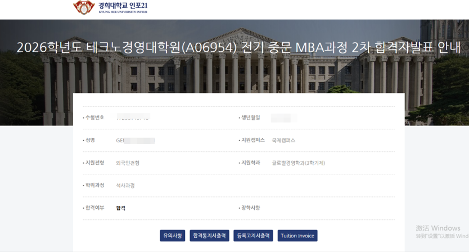Viewport: 469px width, 252px height.
Task: Click the applicant name starting with GEI
Action: tap(135, 141)
